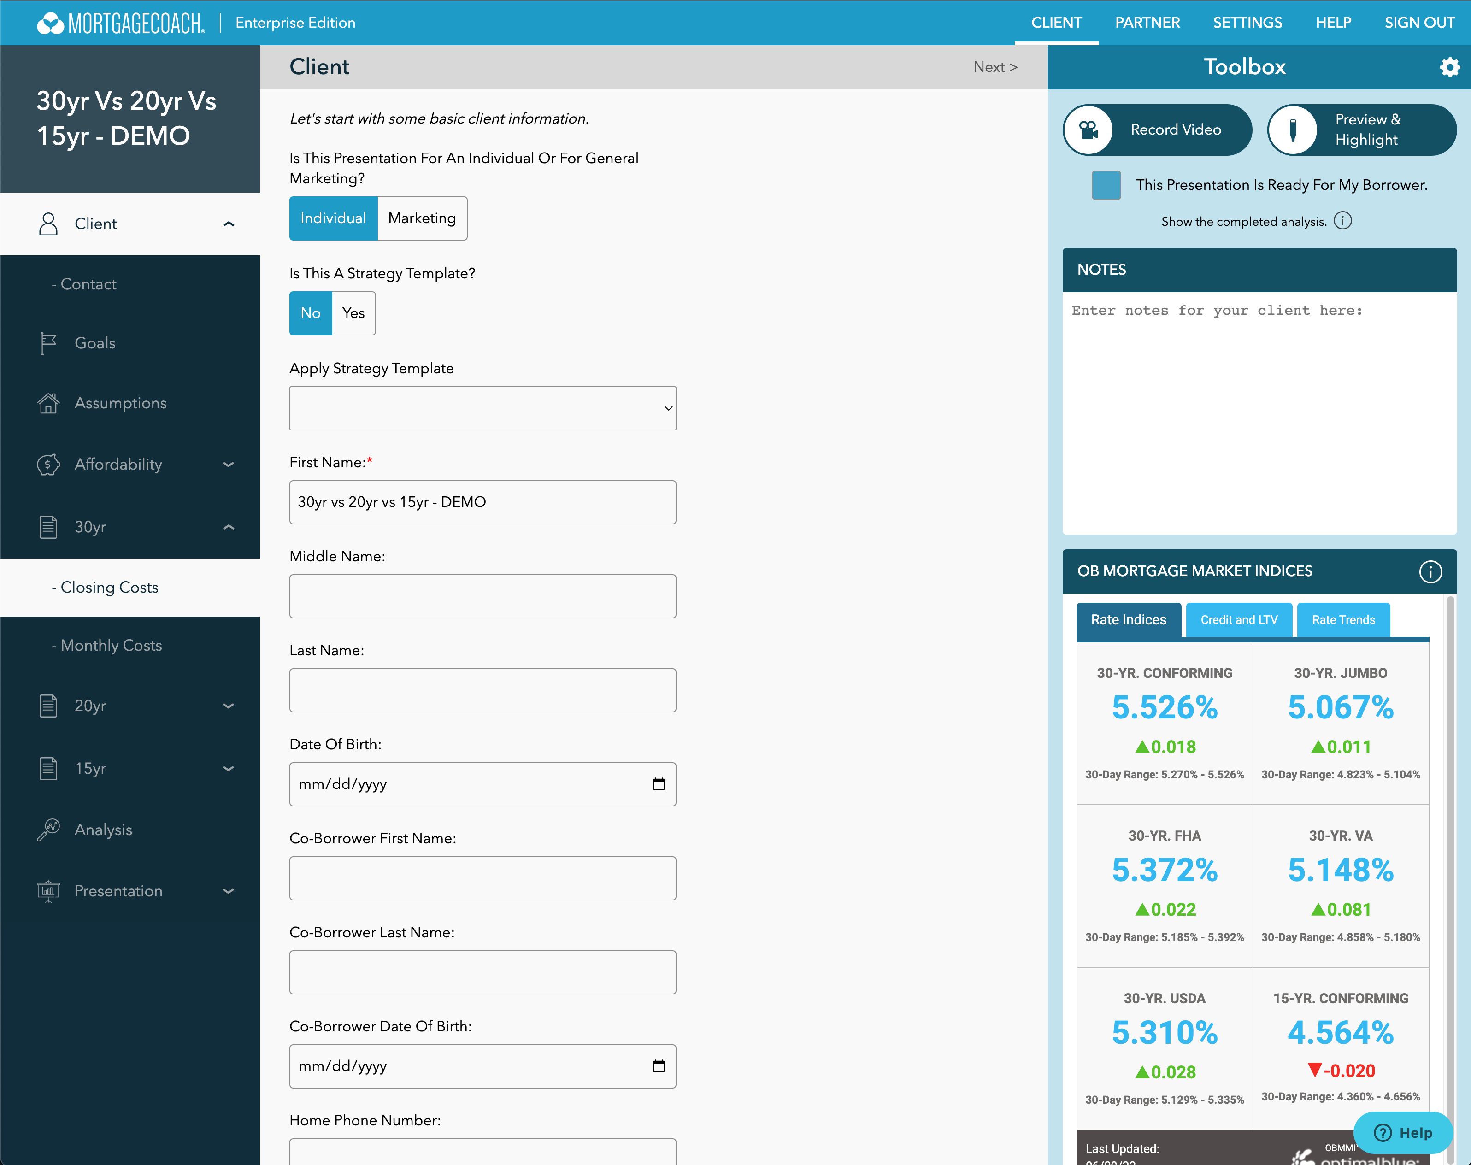Click the MortgageCoach logo
Image resolution: width=1471 pixels, height=1165 pixels.
pyautogui.click(x=120, y=23)
